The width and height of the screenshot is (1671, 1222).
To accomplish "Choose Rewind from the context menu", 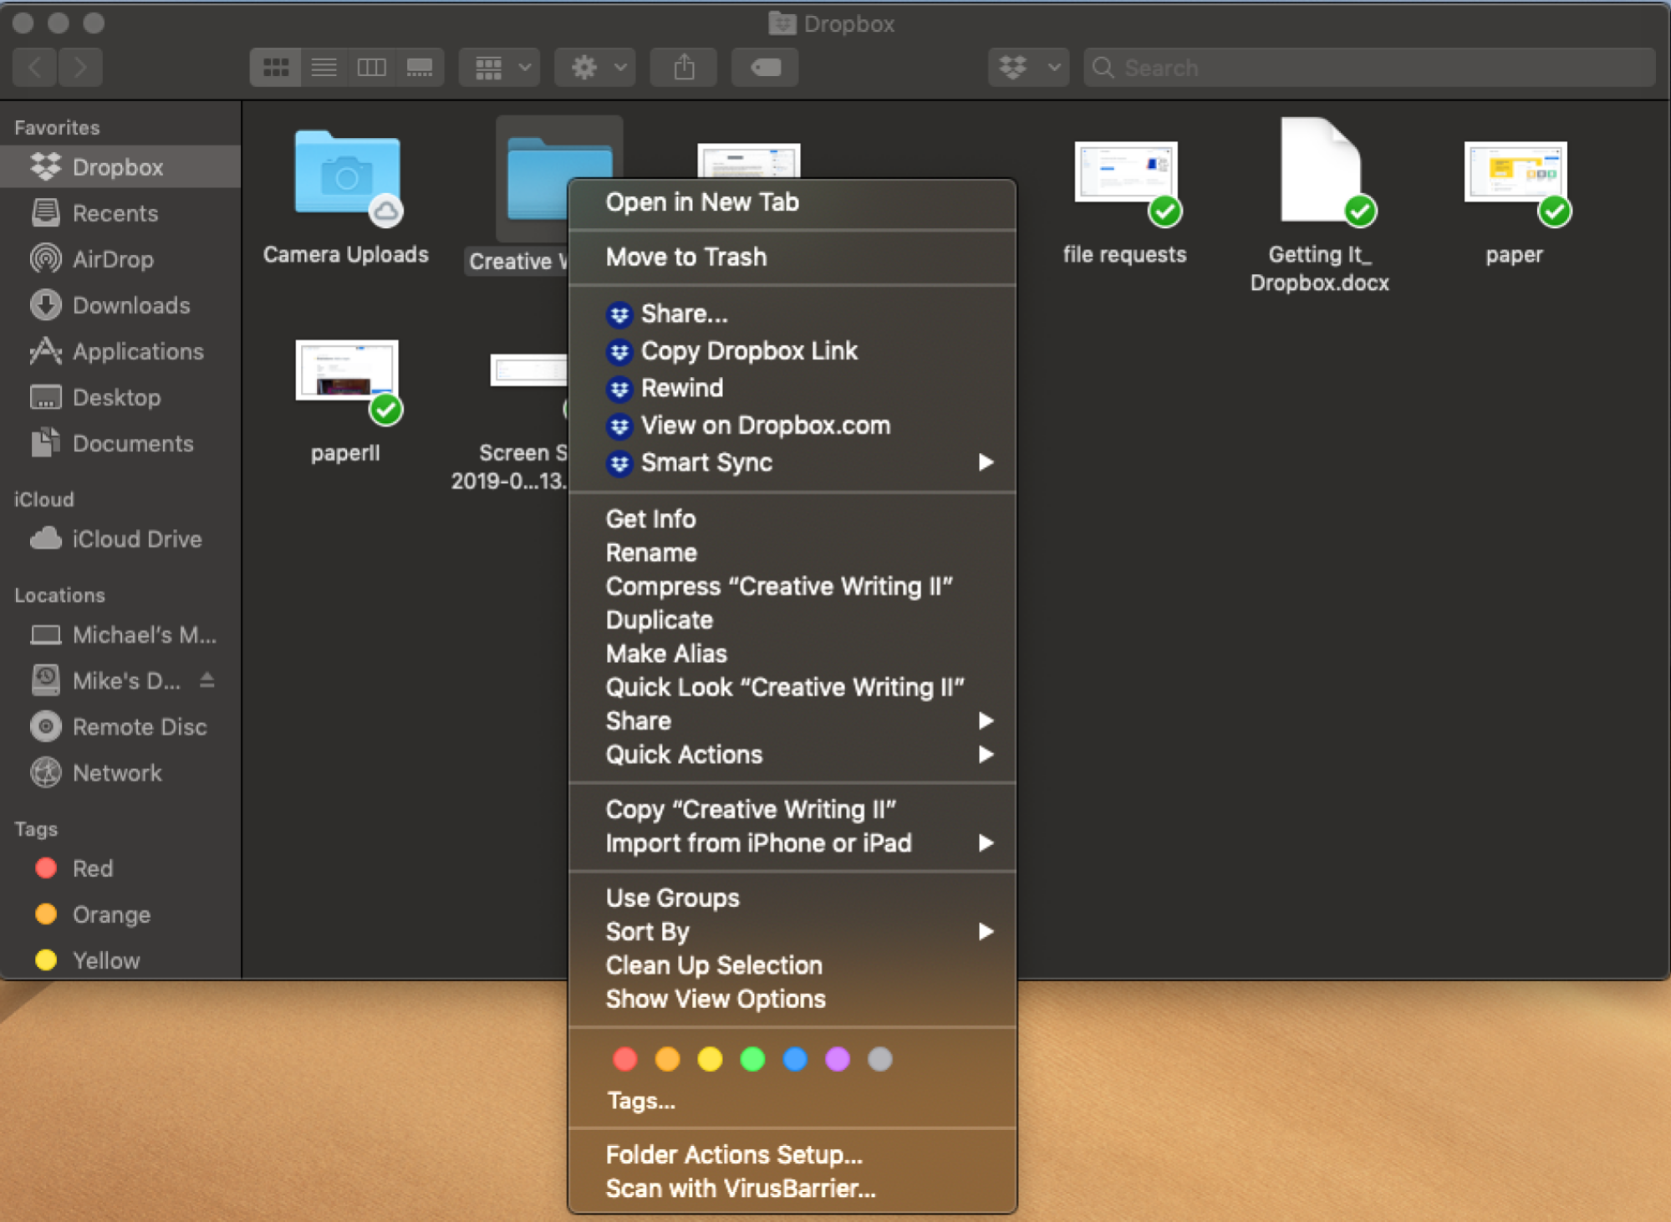I will 792,388.
